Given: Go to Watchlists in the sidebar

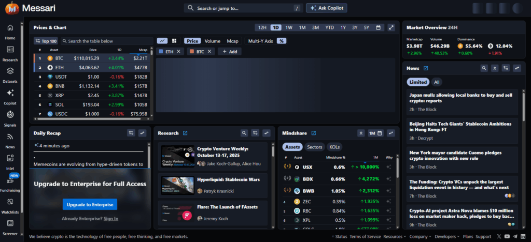Looking at the screenshot, I should click(x=10, y=202).
